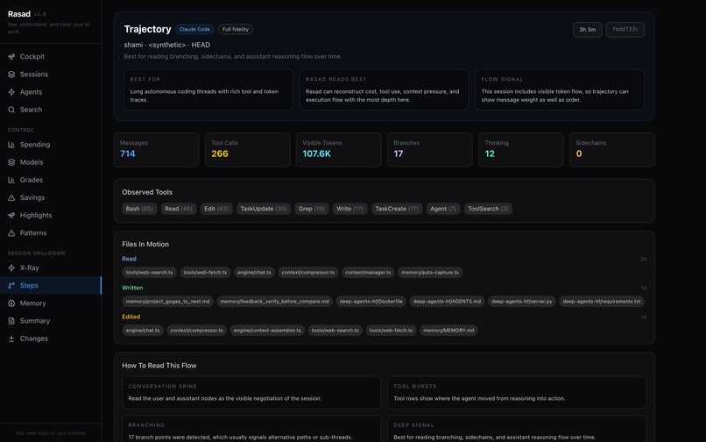Open the Summary drilldown
This screenshot has height=442, width=706.
51,321
